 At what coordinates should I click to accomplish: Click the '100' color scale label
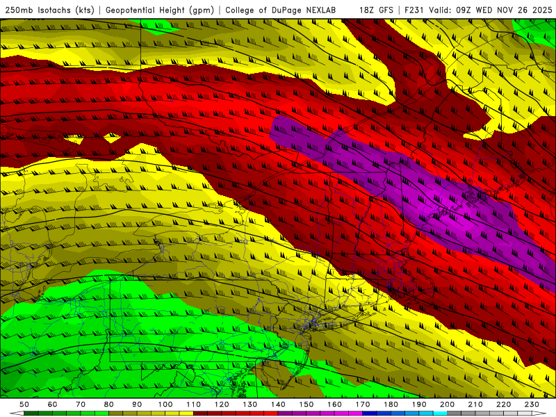[165, 404]
